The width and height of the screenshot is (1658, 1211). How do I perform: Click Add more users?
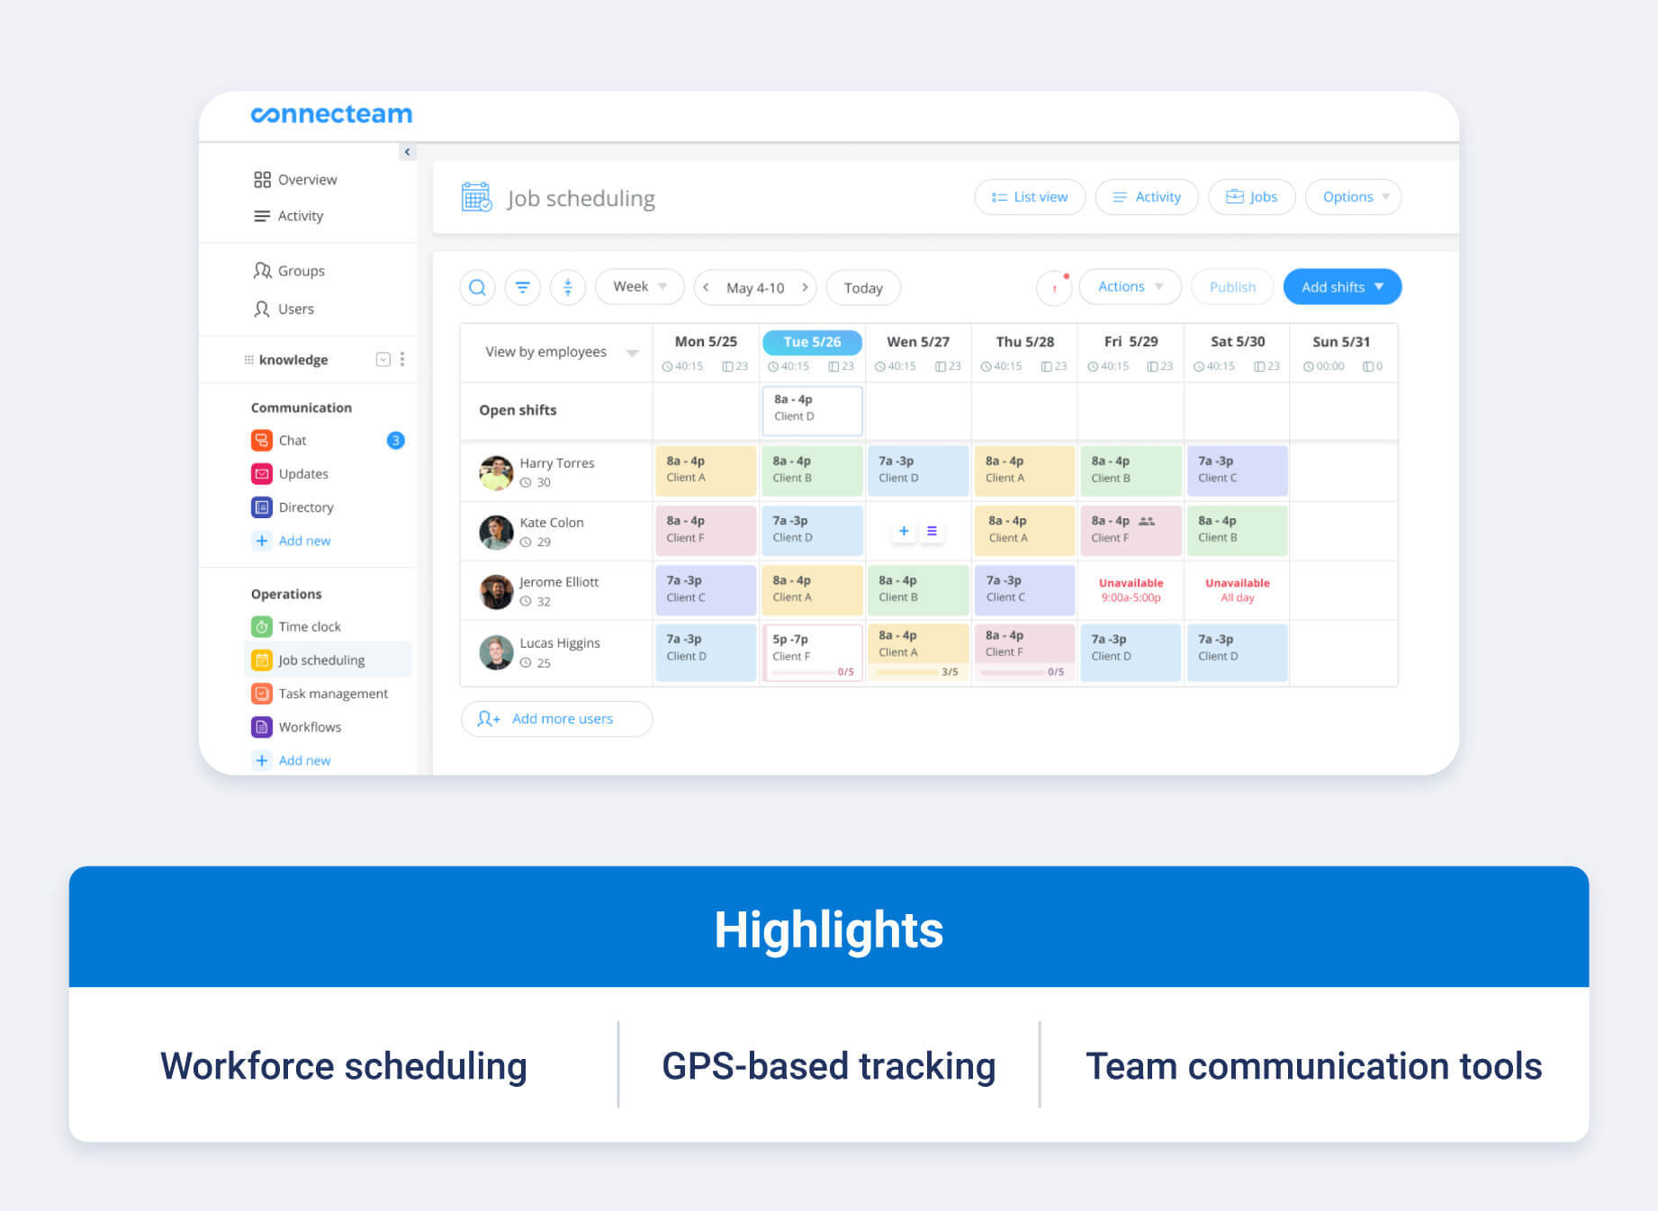click(556, 719)
